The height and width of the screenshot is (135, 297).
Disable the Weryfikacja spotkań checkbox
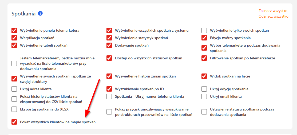tap(14, 38)
